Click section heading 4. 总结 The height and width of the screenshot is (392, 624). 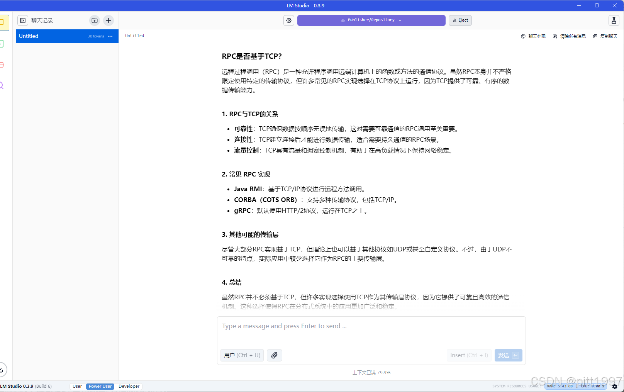tap(232, 283)
